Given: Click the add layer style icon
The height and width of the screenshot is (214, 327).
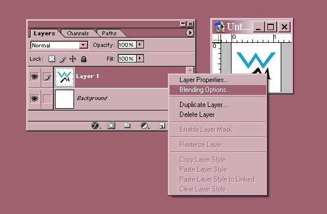Looking at the screenshot, I should point(95,126).
